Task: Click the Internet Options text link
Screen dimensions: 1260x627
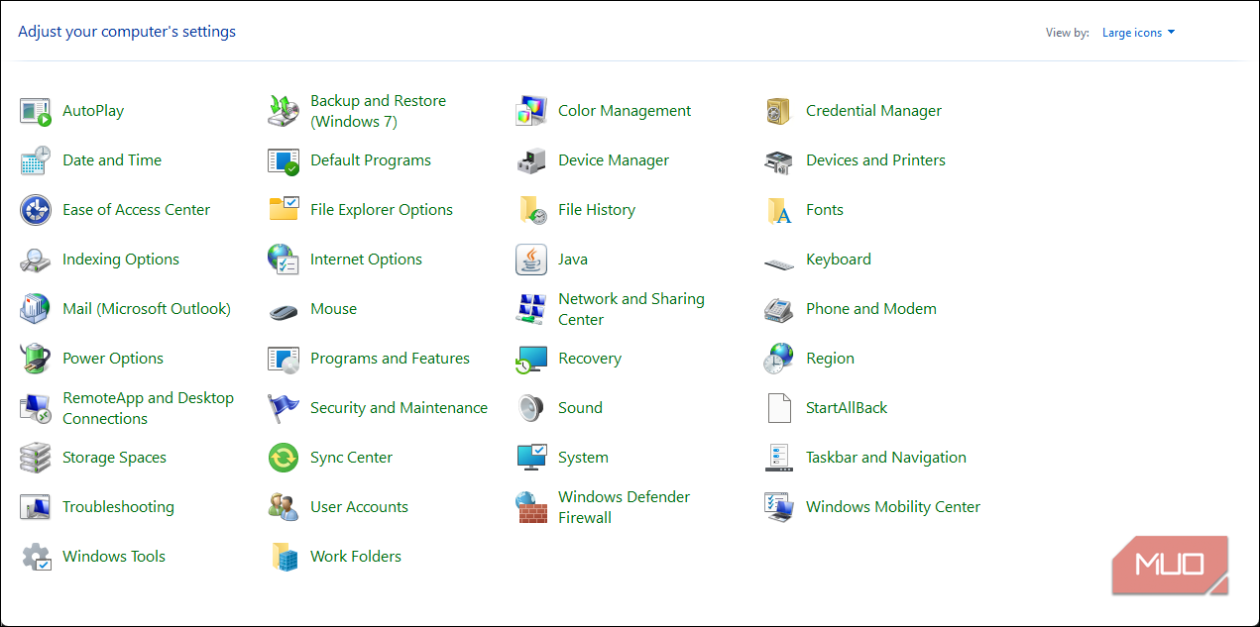Action: pyautogui.click(x=366, y=260)
